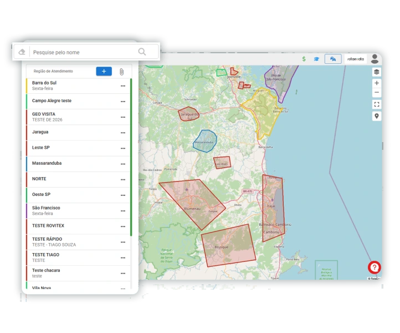Image resolution: width=400 pixels, height=333 pixels.
Task: Open the user profile avatar
Action: (x=375, y=59)
